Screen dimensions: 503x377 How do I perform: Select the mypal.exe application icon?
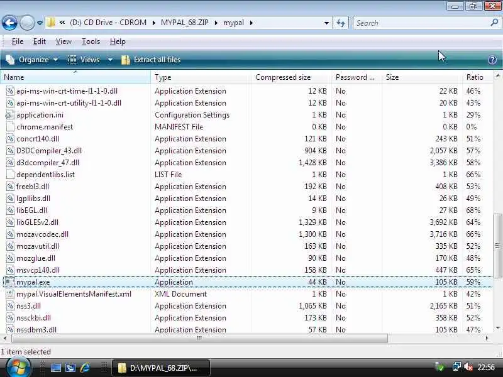(10, 282)
